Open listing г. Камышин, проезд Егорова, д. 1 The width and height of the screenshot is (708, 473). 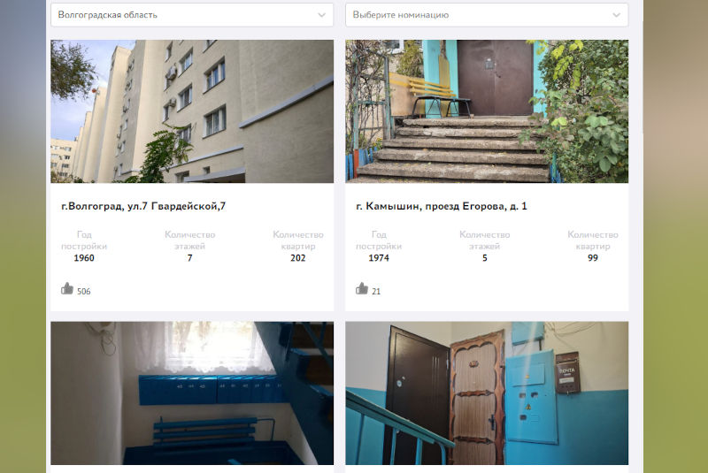click(442, 206)
